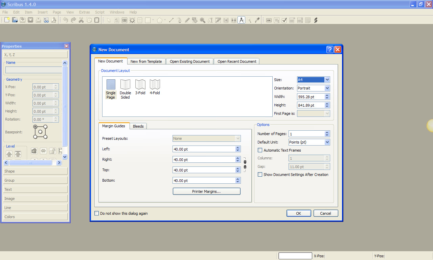
Task: Open the Story Editor icon
Action: pos(218,20)
